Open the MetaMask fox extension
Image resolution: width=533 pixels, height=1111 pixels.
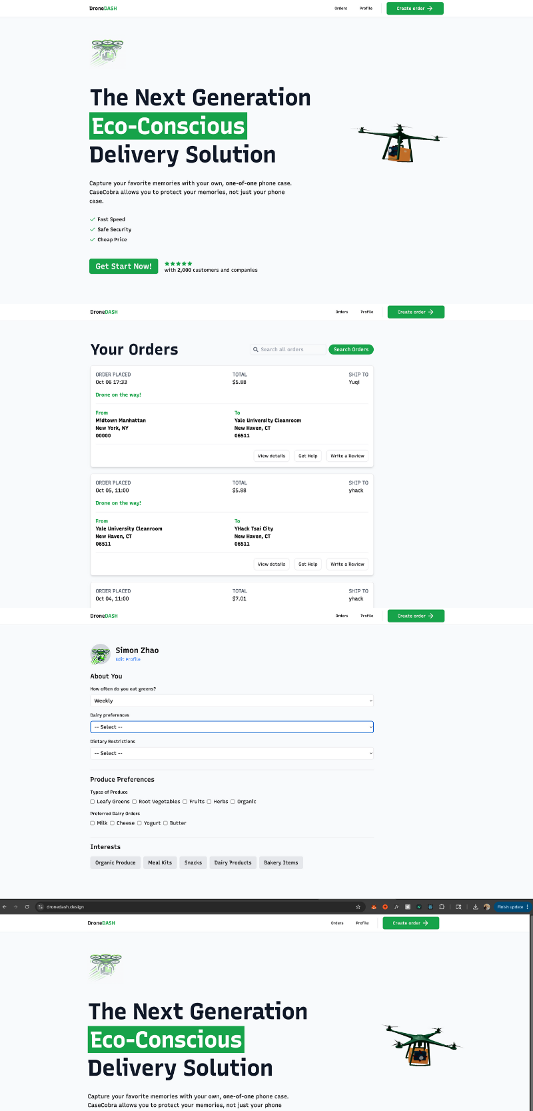[374, 907]
